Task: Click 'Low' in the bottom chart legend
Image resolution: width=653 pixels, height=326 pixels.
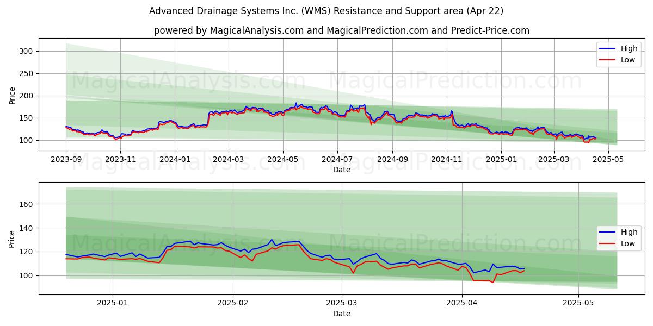Action: click(x=627, y=243)
